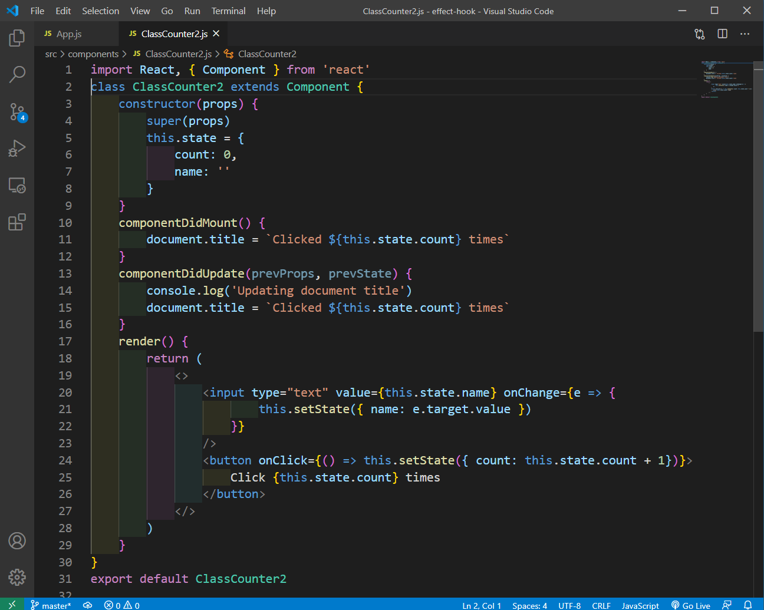Open the Search view
The height and width of the screenshot is (610, 764).
click(x=17, y=74)
